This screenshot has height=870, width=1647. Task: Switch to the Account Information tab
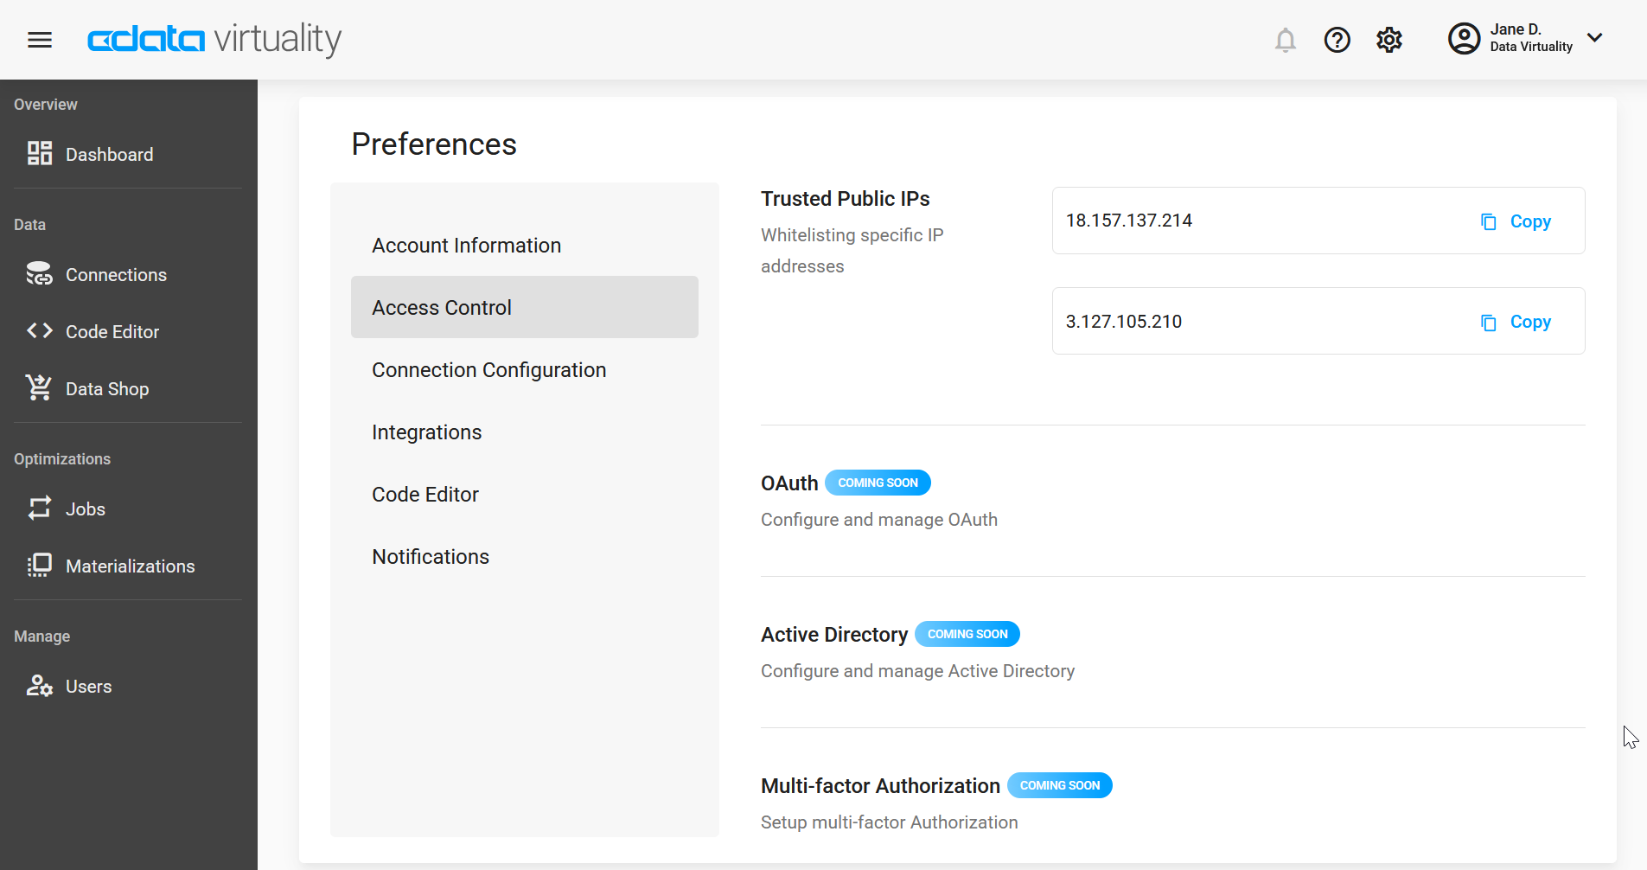click(466, 245)
